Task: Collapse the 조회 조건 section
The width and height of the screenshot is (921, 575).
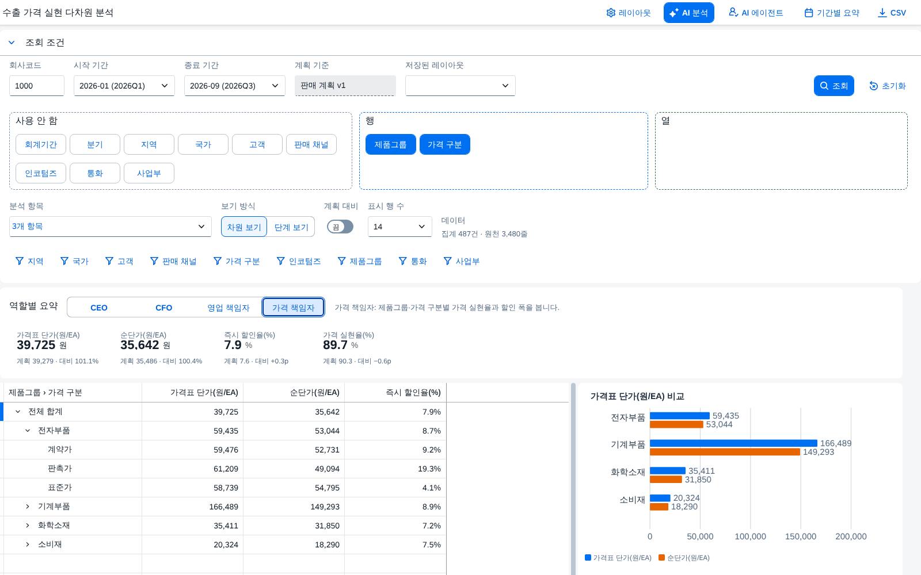Action: [x=12, y=43]
